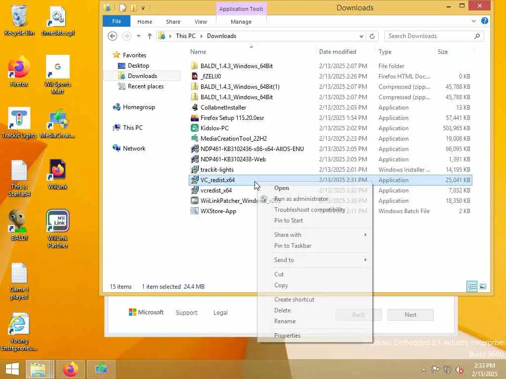This screenshot has width=506, height=379.
Task: Open recent locations dropdown arrow
Action: 138,36
